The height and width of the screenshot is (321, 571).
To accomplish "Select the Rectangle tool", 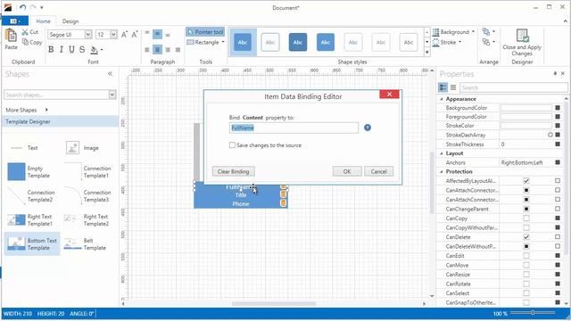I will 206,42.
